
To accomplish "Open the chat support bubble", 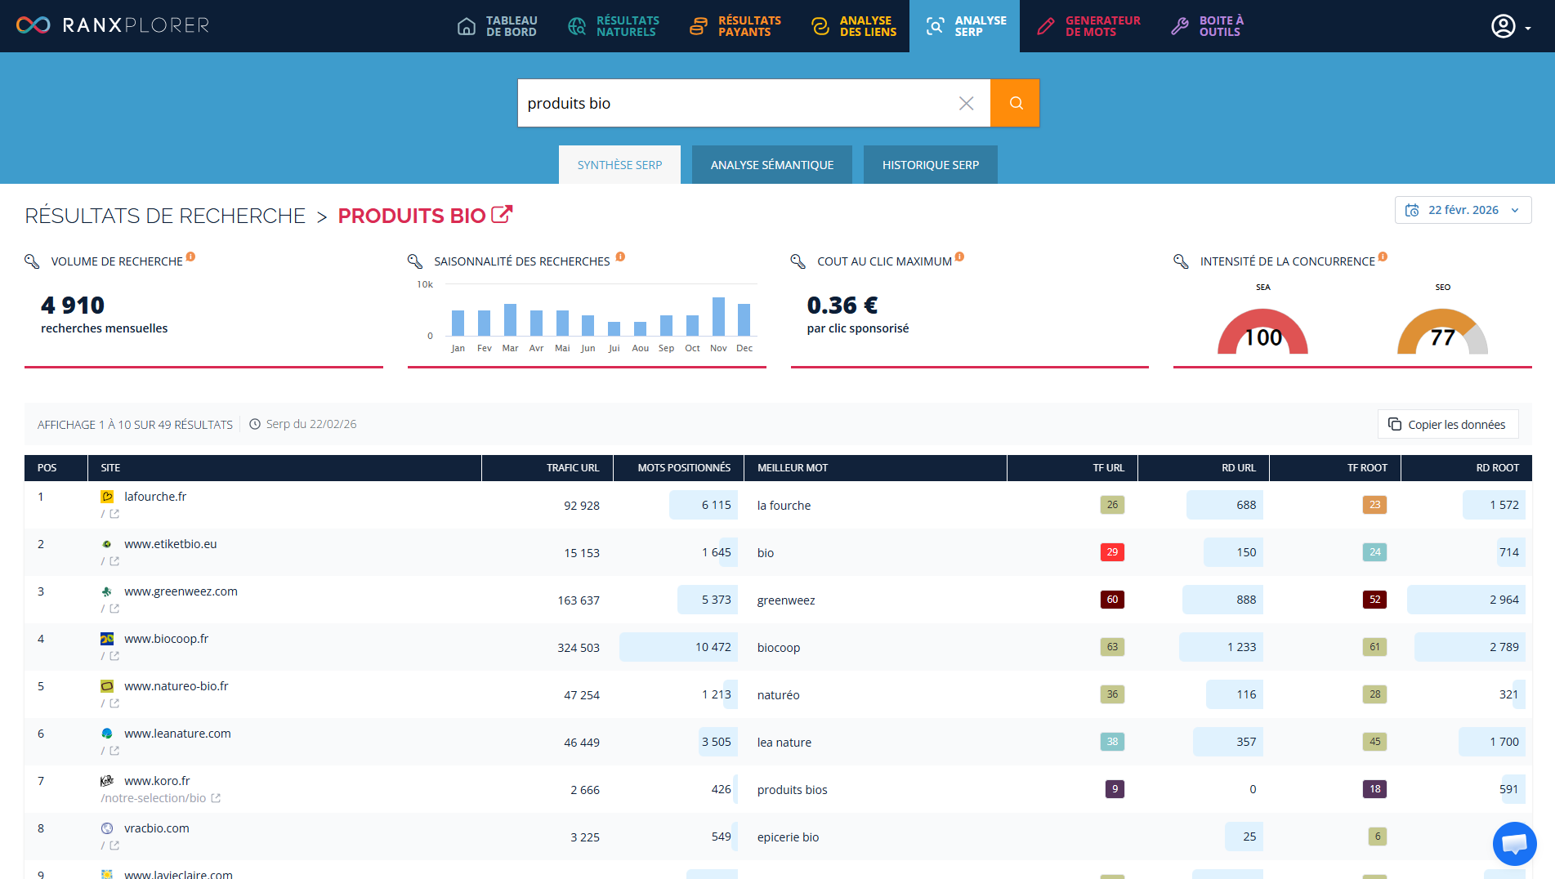I will coord(1514,843).
